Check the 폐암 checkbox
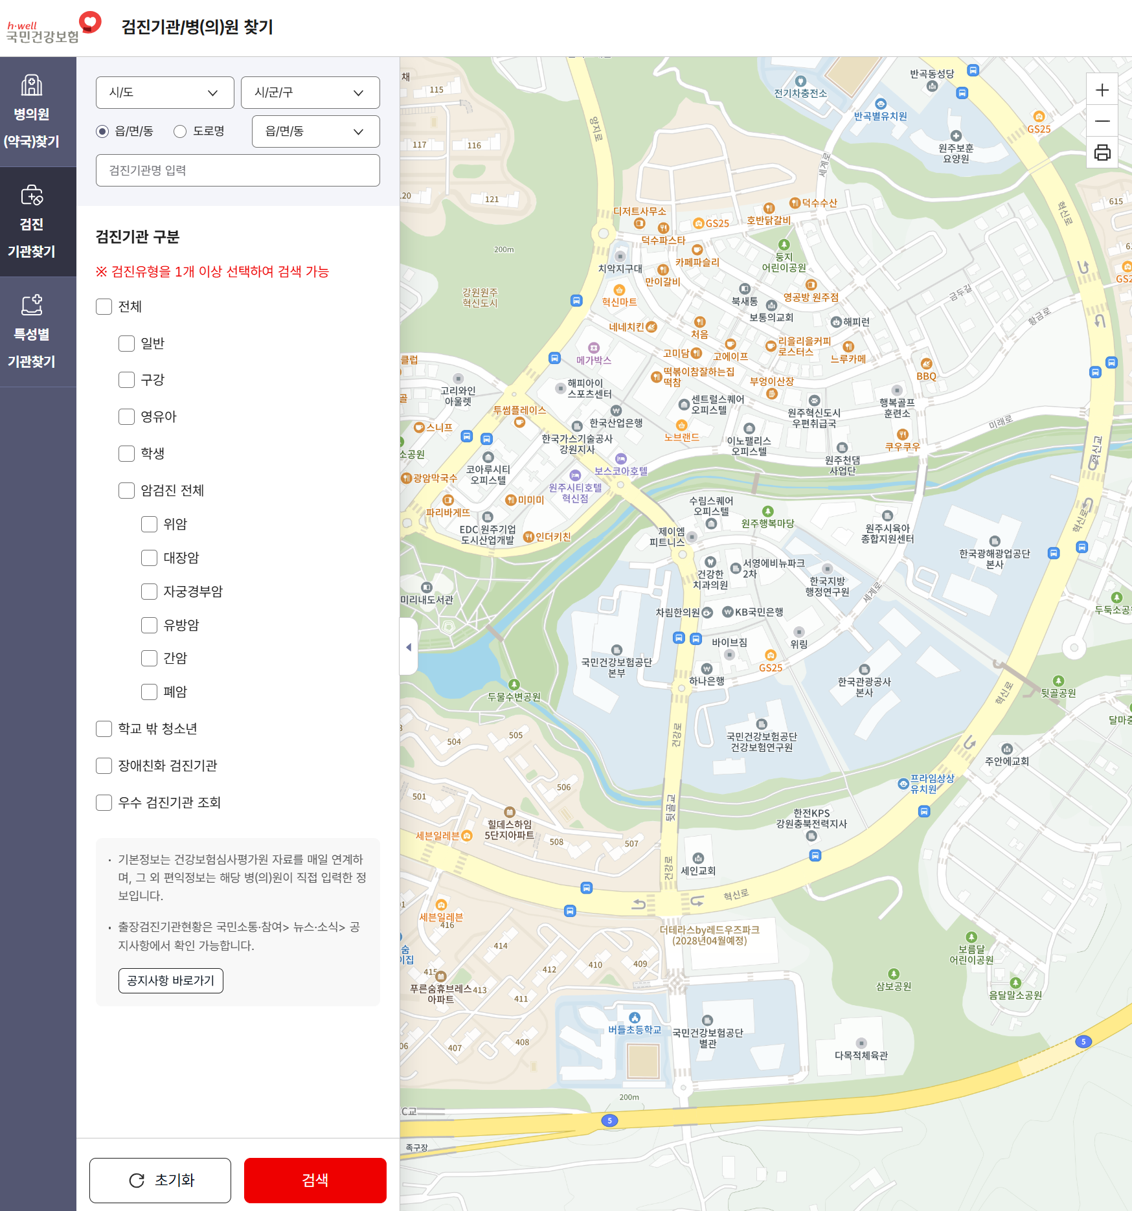This screenshot has width=1132, height=1211. pos(149,692)
